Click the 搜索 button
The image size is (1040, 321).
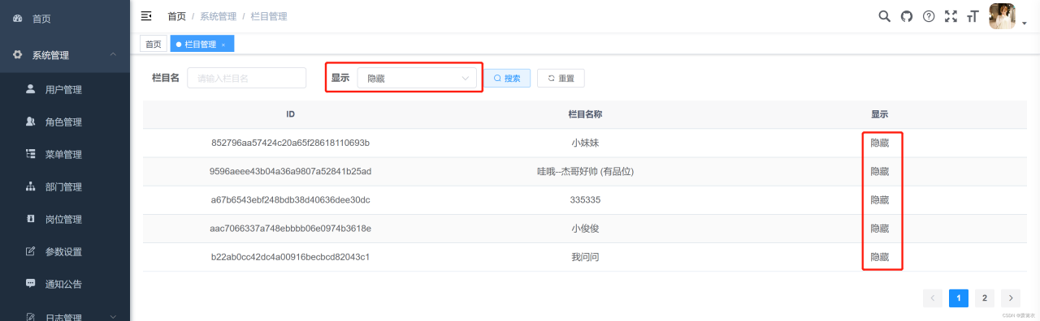(x=508, y=78)
